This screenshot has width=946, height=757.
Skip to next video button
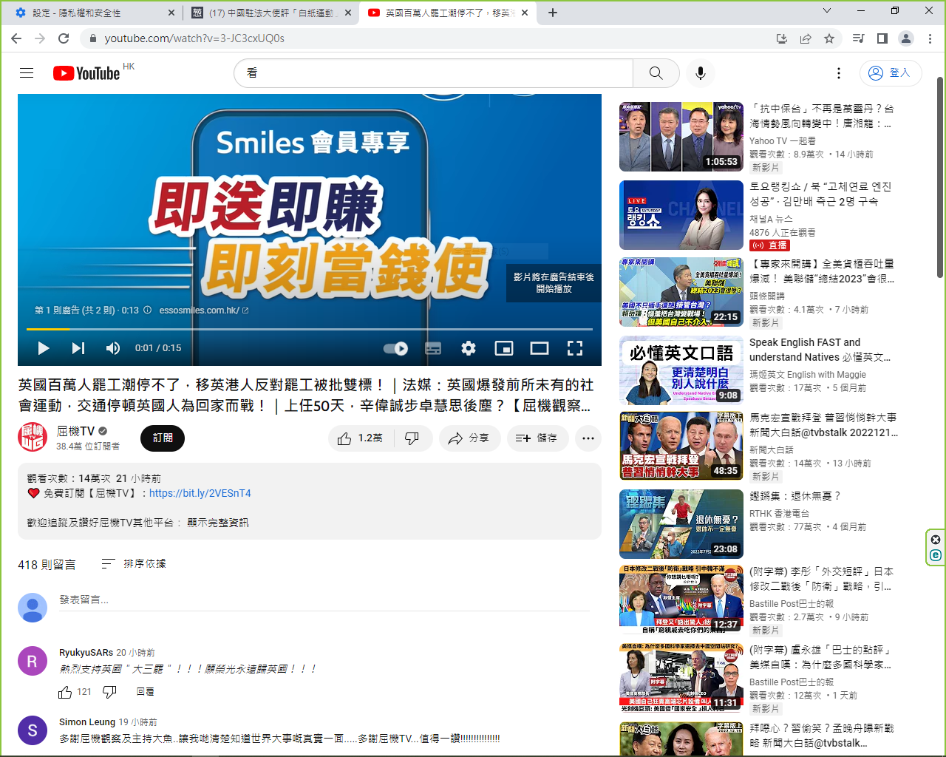78,348
